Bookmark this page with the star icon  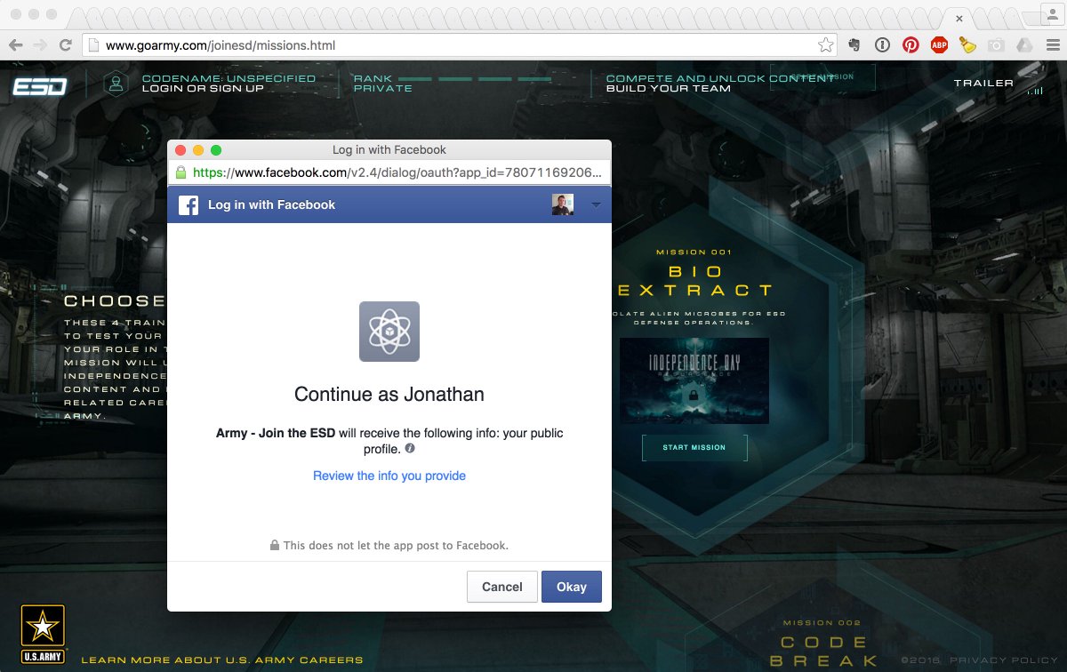[x=825, y=44]
